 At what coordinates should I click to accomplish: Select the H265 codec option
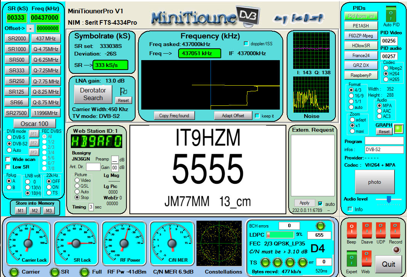386,80
